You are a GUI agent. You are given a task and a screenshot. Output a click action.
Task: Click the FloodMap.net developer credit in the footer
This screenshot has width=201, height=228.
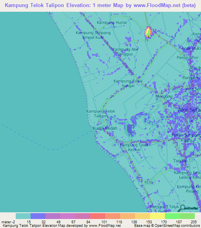(105, 226)
